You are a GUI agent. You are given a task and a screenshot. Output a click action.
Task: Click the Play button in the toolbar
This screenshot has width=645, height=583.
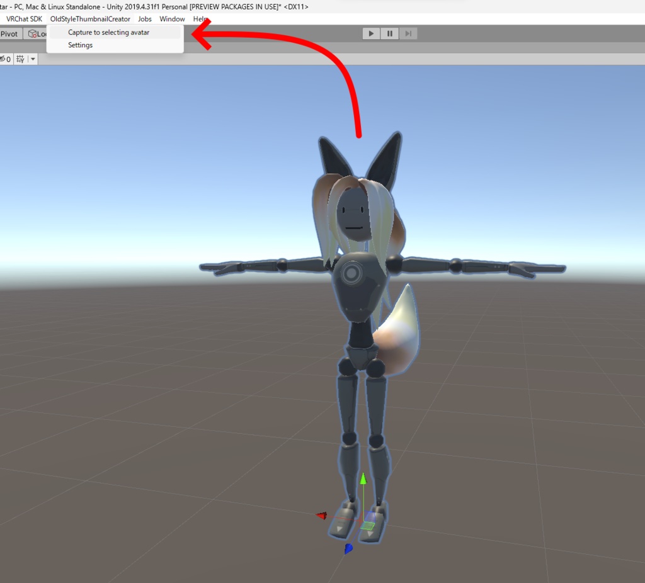371,34
